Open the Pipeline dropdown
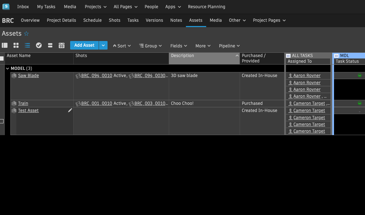 coord(229,46)
